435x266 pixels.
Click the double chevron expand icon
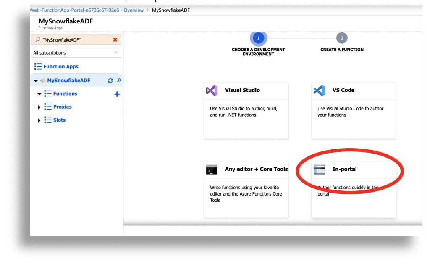(119, 80)
